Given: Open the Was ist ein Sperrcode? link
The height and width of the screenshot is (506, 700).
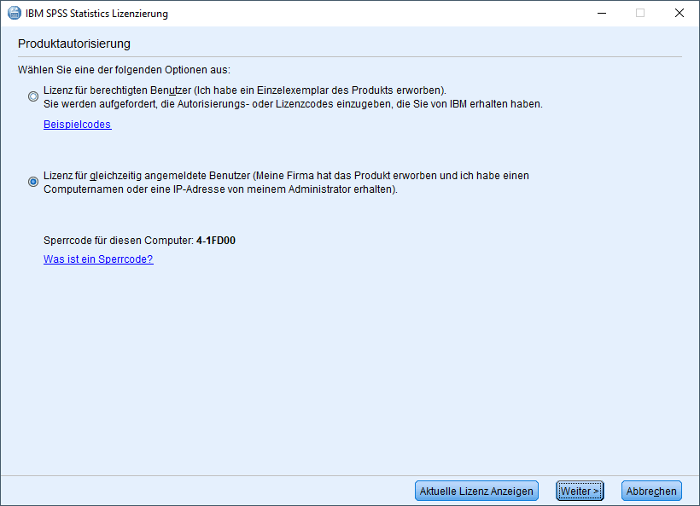Looking at the screenshot, I should click(x=98, y=259).
